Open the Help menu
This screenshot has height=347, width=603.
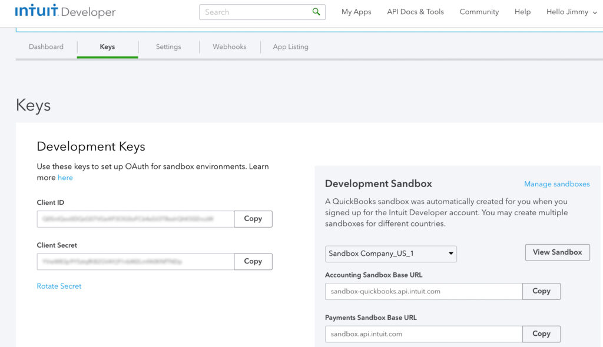click(523, 12)
